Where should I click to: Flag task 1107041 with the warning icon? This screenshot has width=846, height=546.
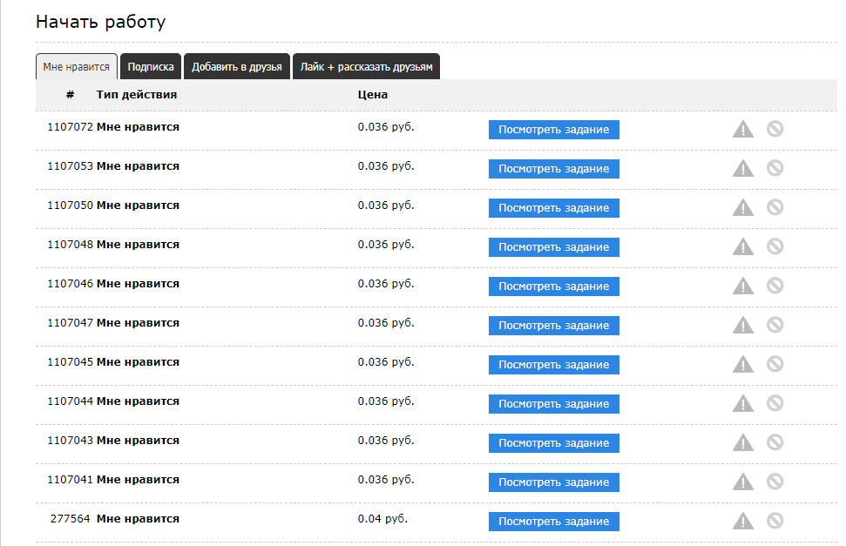pos(743,482)
